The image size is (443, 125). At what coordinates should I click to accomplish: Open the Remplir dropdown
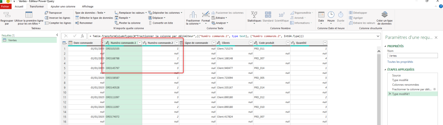click(x=122, y=18)
